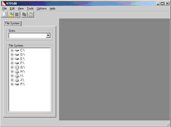Click the Paste clipboard toolbar icon
This screenshot has height=127, width=171.
(31, 15)
